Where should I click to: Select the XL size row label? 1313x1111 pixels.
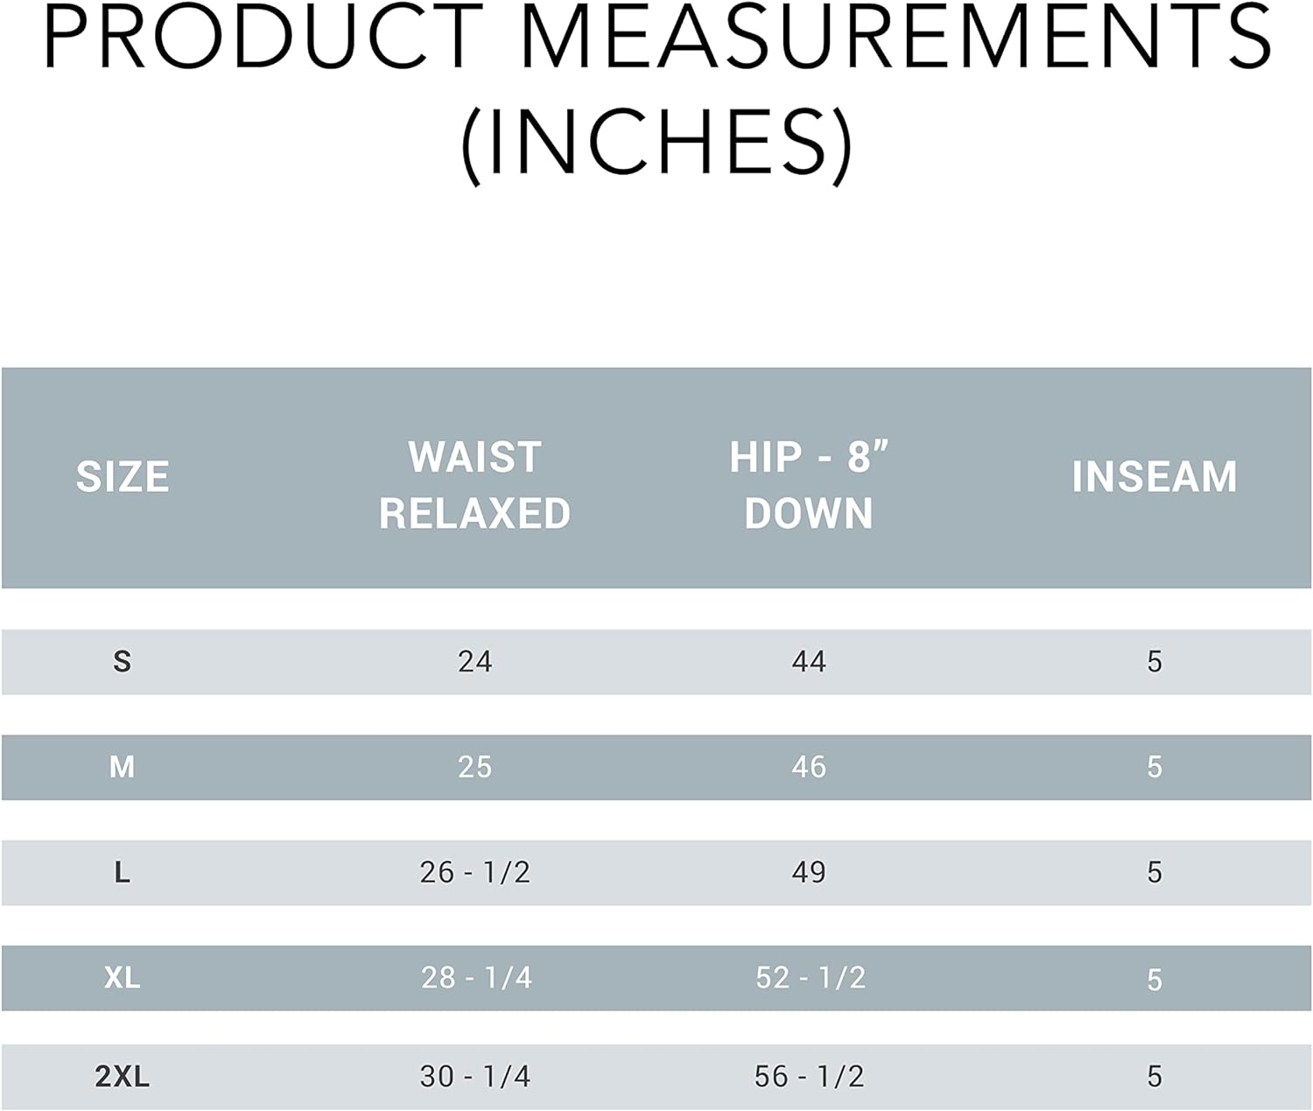123,977
